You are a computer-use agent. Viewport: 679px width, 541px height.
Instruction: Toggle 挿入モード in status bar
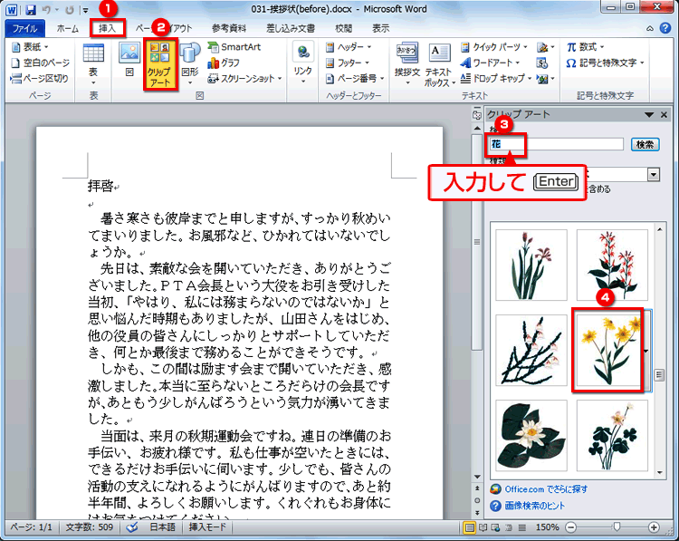207,527
